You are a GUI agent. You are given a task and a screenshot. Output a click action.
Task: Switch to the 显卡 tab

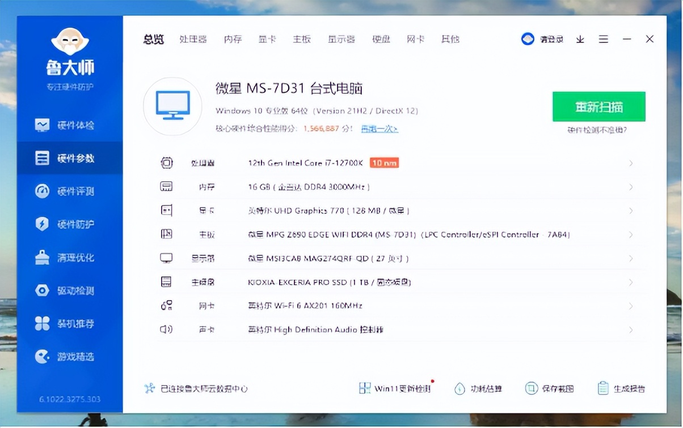[267, 39]
